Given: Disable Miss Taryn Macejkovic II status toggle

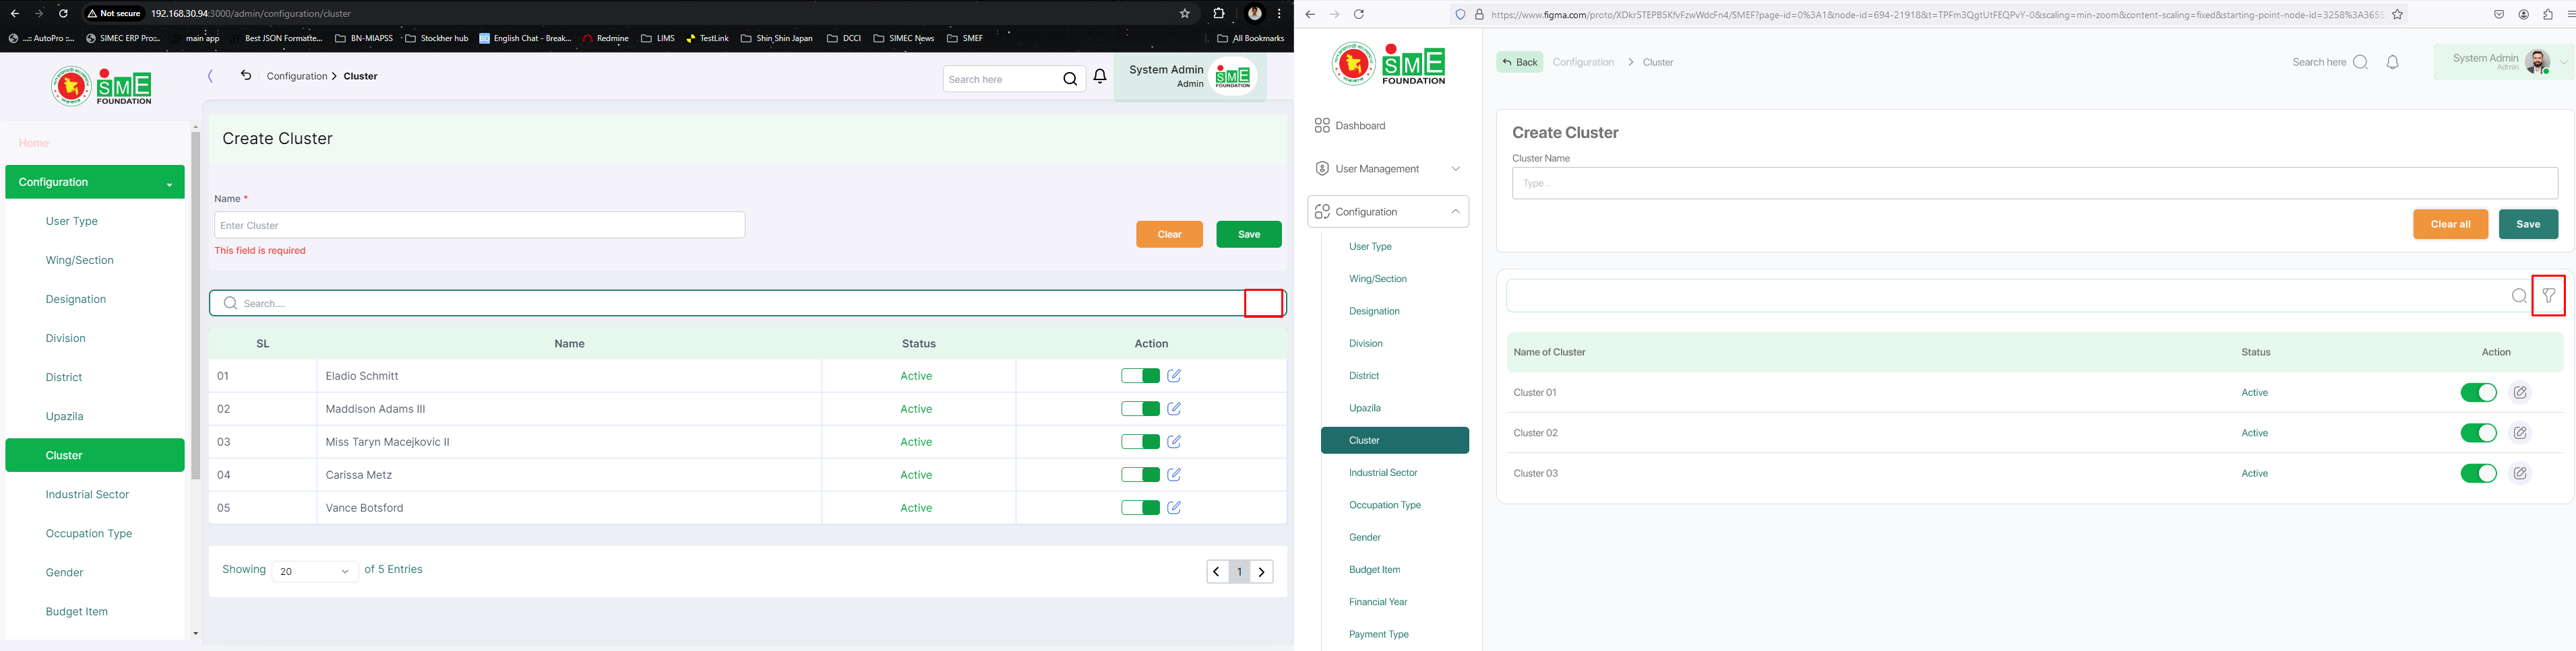Looking at the screenshot, I should (x=1140, y=442).
